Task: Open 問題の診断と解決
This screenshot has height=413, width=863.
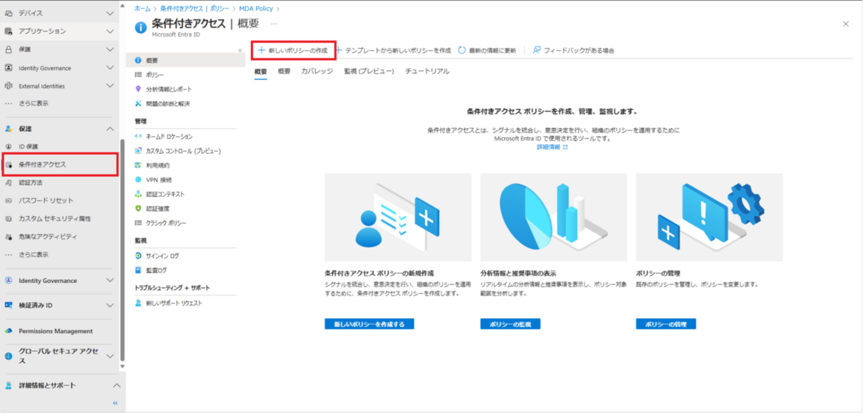Action: pos(167,103)
